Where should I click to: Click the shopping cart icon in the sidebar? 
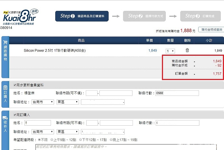(5, 43)
